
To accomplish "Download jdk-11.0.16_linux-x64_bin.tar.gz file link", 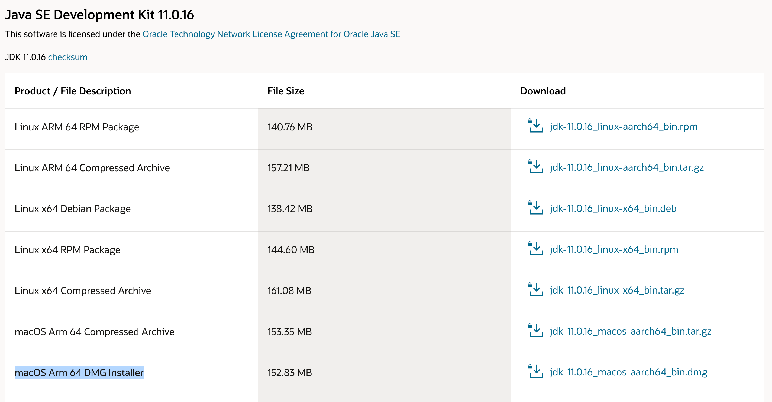I will (617, 291).
